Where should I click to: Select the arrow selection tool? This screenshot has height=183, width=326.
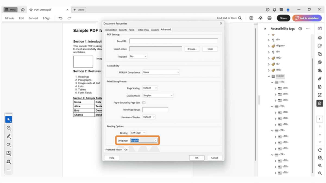8,119
